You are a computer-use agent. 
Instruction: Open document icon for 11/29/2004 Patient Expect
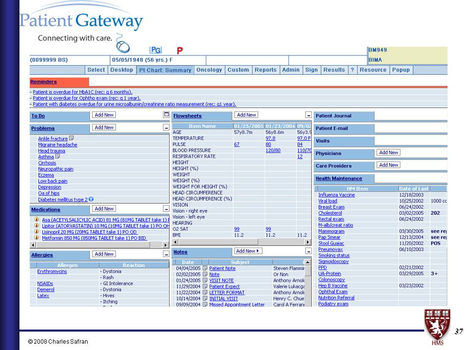(x=205, y=286)
